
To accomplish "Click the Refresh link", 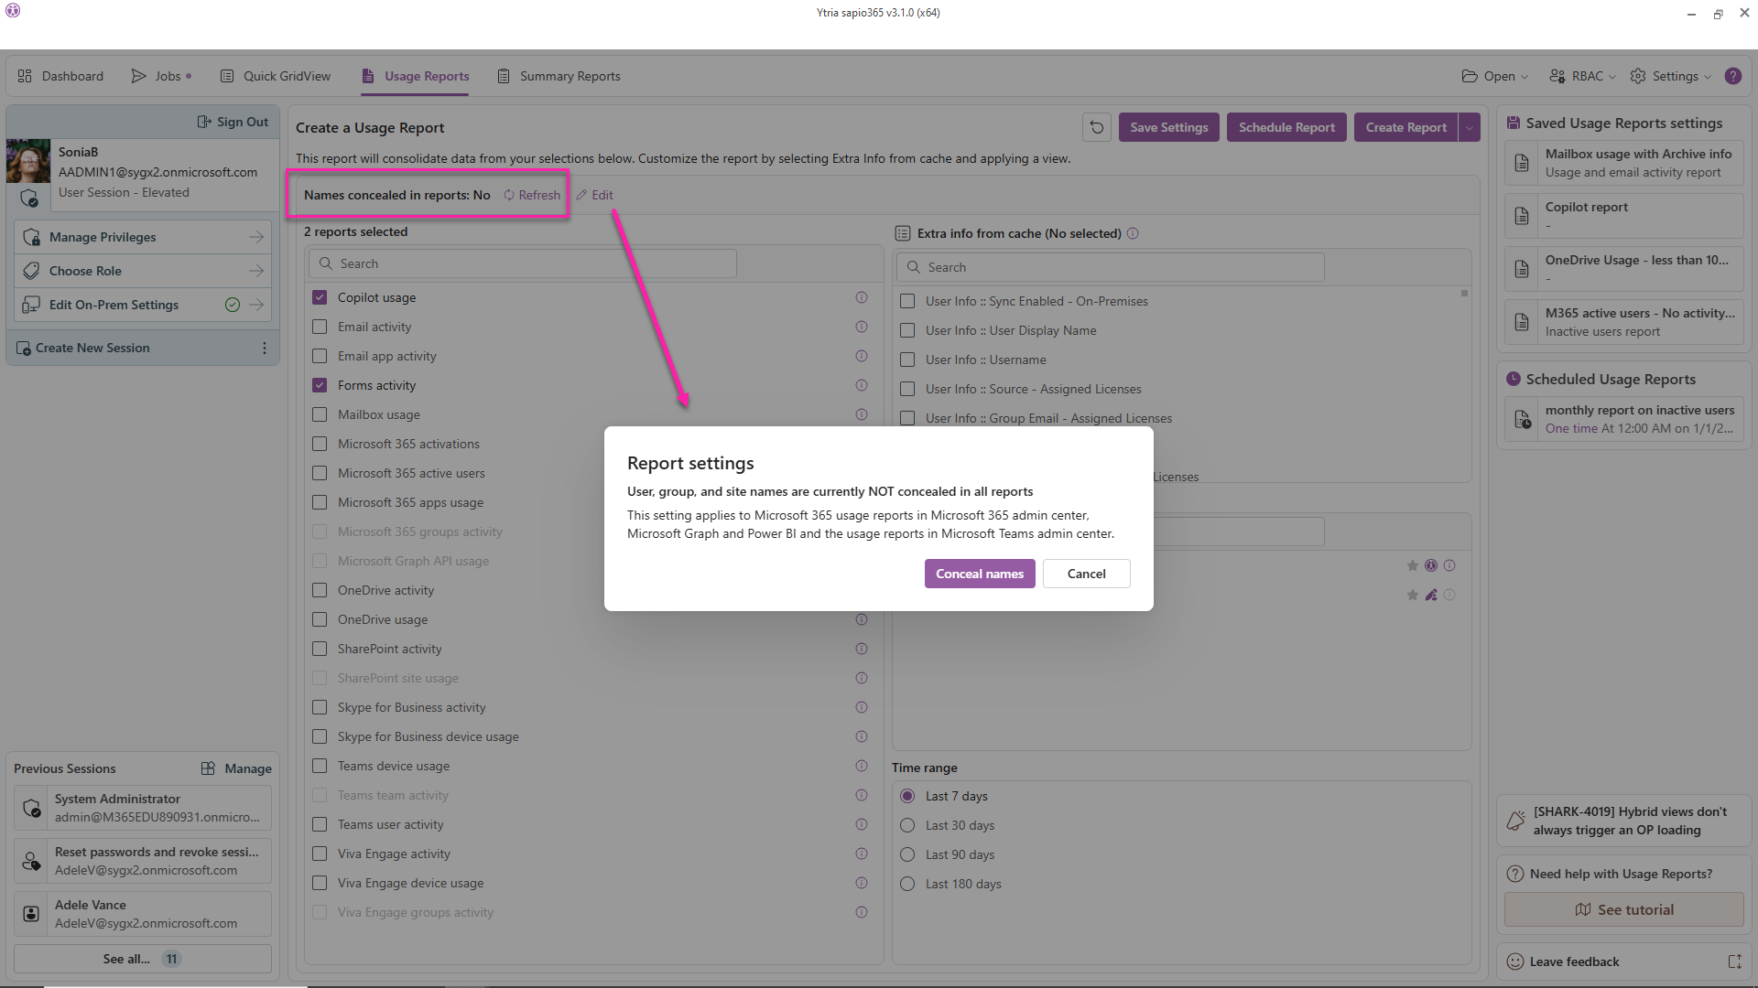I will click(532, 195).
